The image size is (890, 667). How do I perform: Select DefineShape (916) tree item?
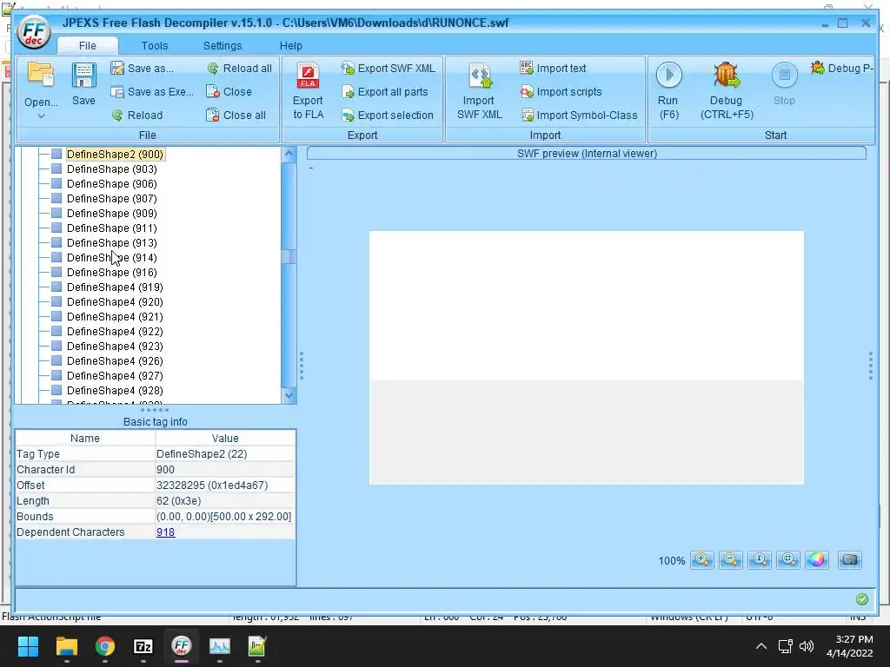coord(112,272)
